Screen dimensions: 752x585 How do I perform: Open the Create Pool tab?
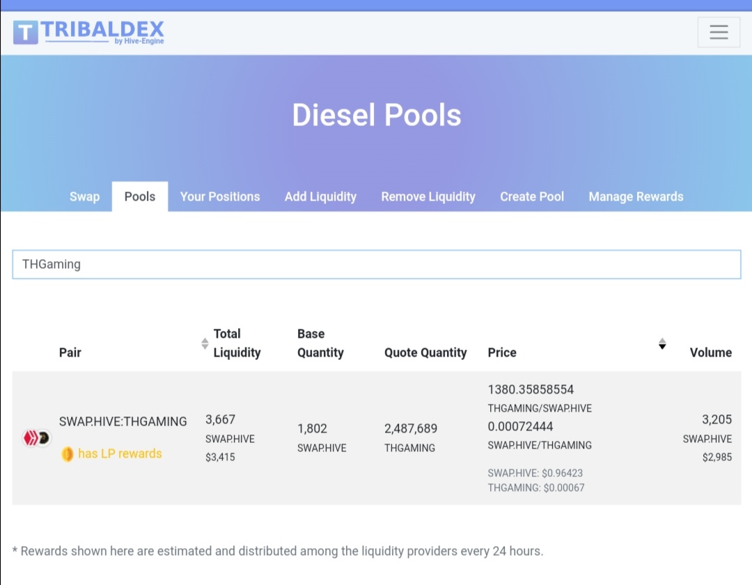(x=532, y=196)
